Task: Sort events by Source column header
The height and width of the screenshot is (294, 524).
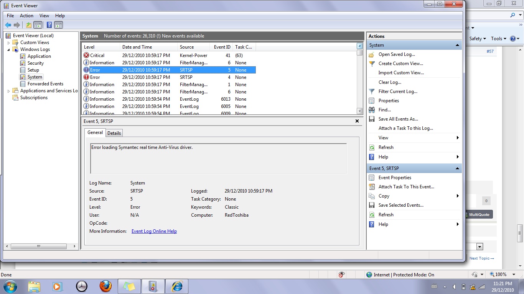Action: pos(194,47)
